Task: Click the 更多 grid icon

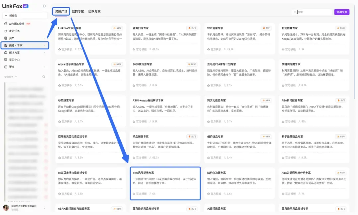Action: 6,67
